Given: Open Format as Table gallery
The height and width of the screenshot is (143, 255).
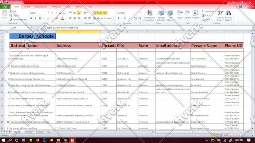Looking at the screenshot, I should point(161,16).
